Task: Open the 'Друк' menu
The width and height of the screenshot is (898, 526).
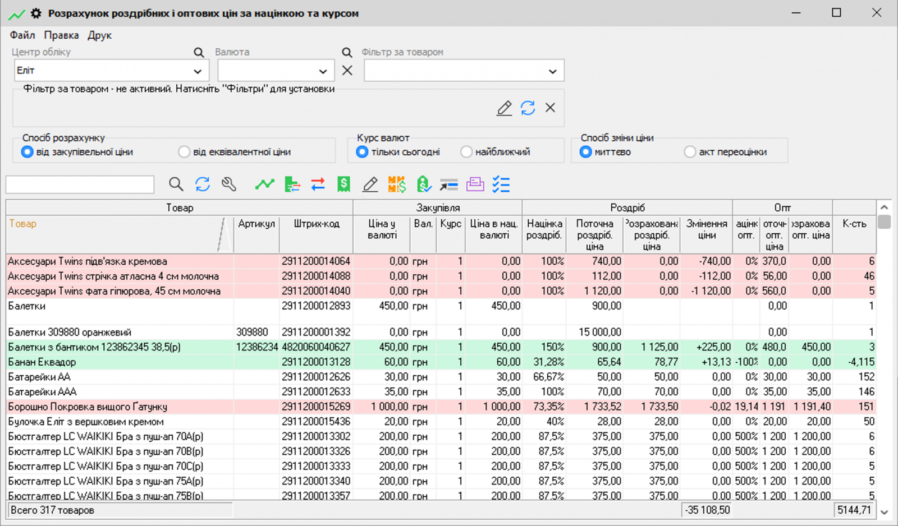Action: click(99, 35)
